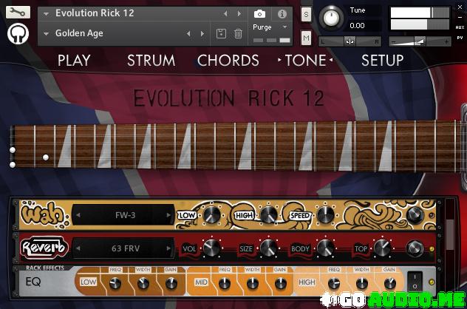Screen dimensions: 467x309
Task: Click the EQ rack effect label
Action: click(33, 282)
